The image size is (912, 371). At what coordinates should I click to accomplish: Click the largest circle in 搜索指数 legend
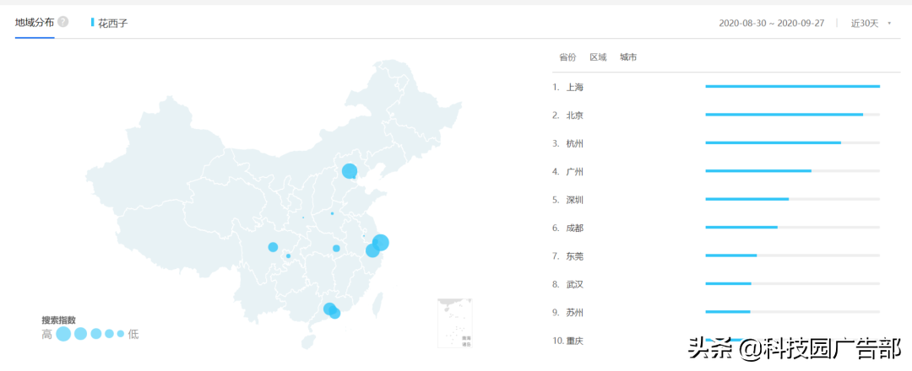(x=63, y=334)
